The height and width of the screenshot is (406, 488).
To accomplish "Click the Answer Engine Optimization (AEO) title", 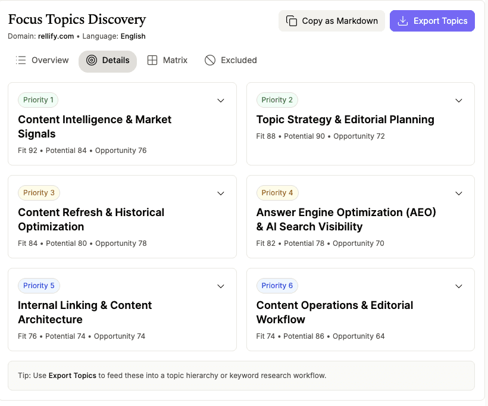I will [x=346, y=220].
